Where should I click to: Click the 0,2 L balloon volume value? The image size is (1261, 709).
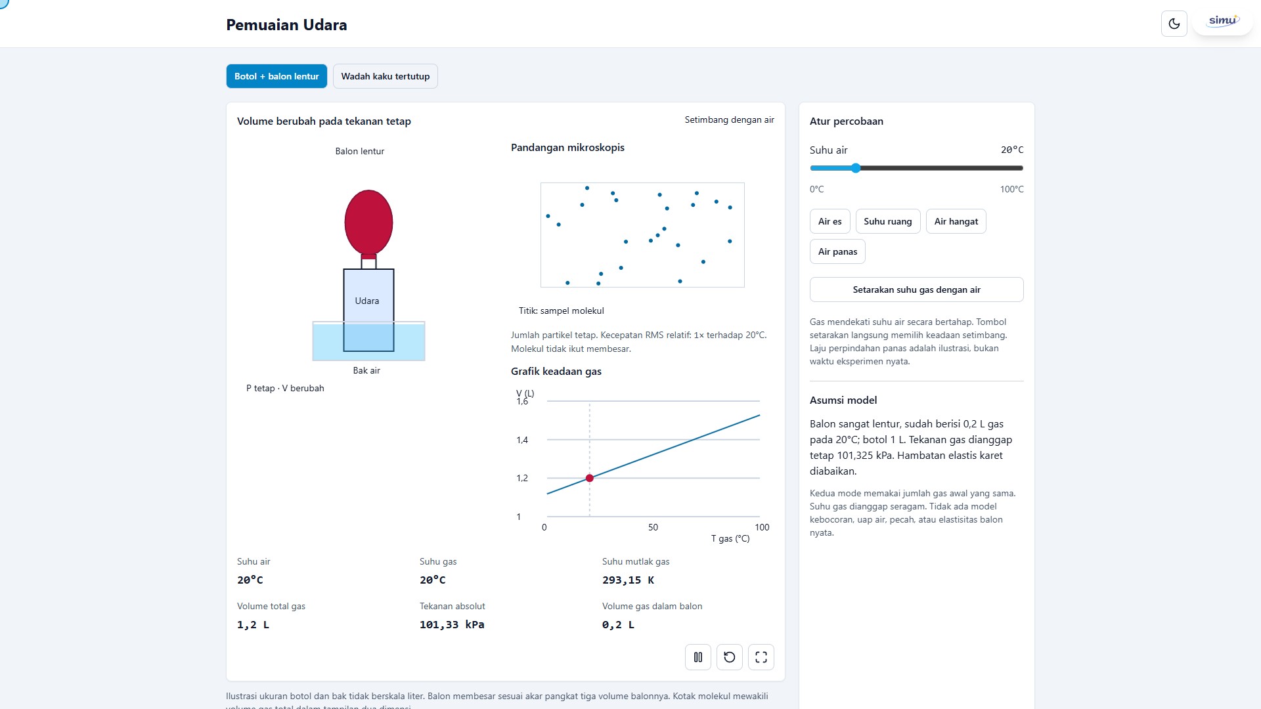pyautogui.click(x=618, y=624)
